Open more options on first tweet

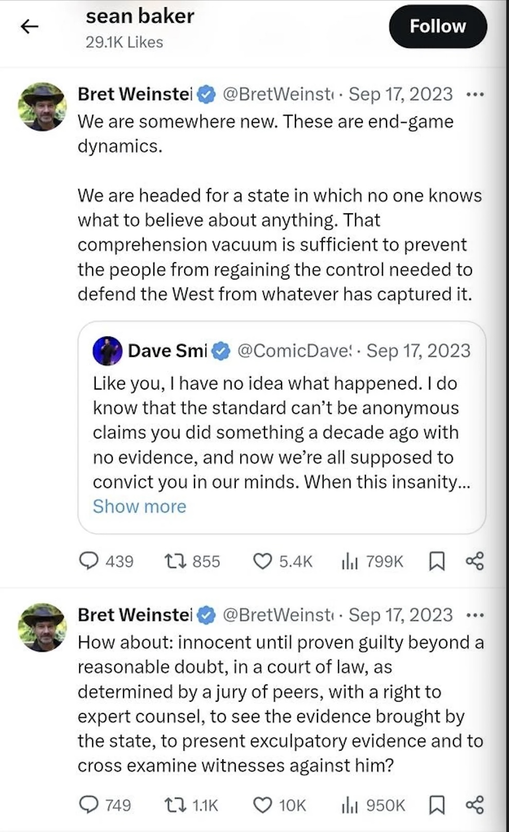475,95
